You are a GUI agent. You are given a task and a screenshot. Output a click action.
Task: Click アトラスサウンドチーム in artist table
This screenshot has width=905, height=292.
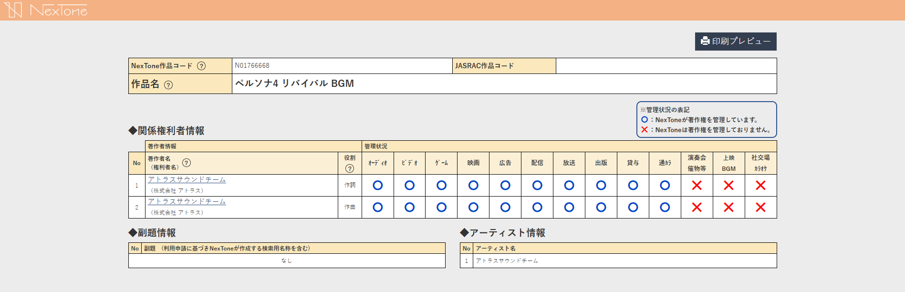pos(507,261)
